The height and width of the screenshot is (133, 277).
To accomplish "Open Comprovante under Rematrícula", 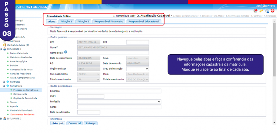I will point(20,94).
